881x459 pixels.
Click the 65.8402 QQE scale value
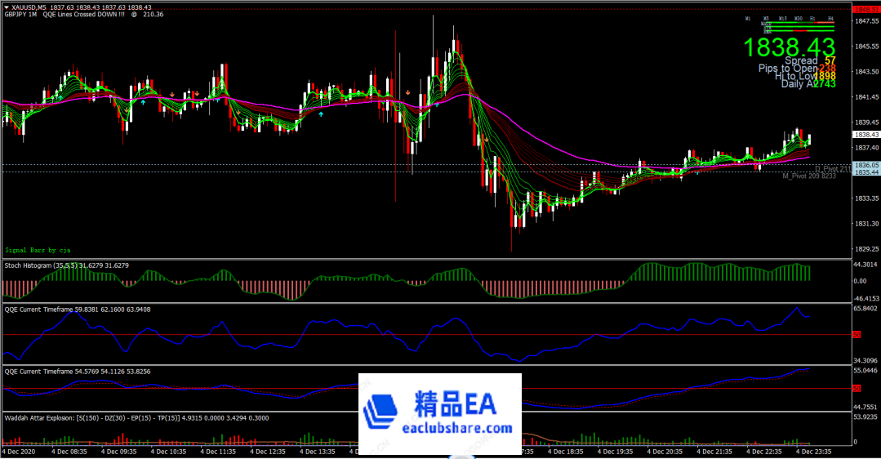(x=865, y=309)
